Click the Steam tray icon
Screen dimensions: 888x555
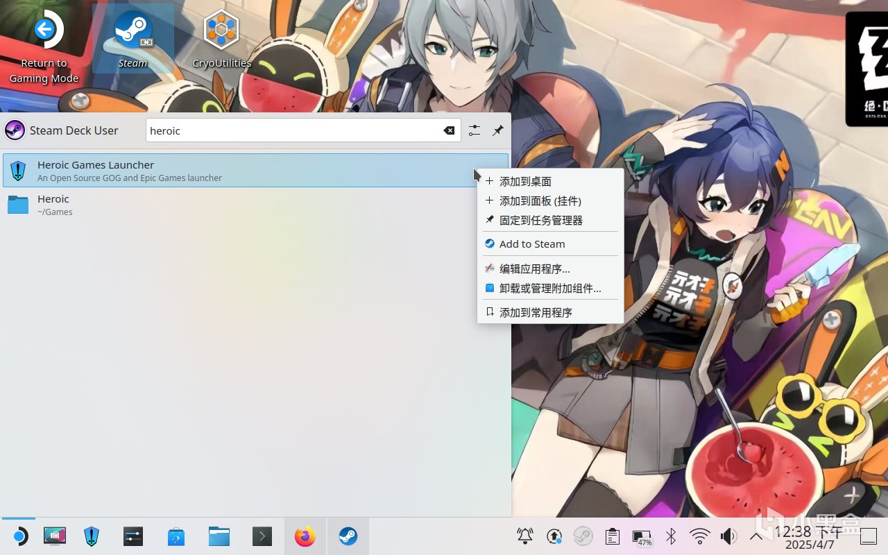pos(583,536)
